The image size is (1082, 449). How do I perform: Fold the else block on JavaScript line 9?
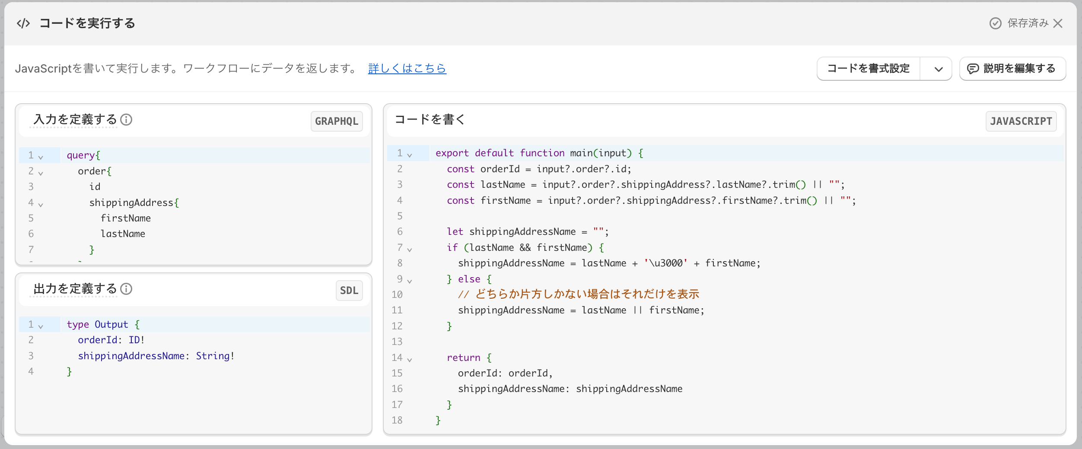(410, 281)
